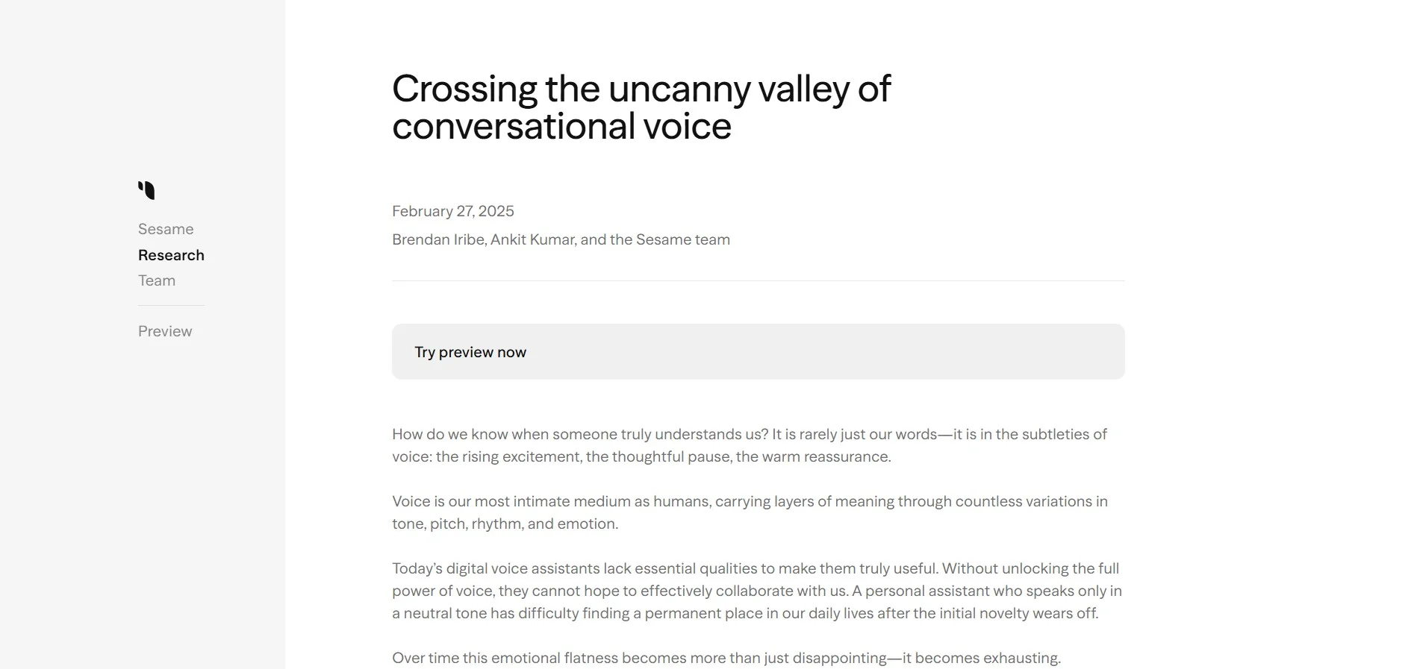Click the sidebar divider above Preview
Screen dimensions: 1411x669
pos(171,306)
